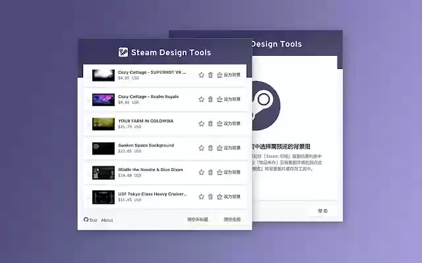This screenshot has height=263, width=422.
Task: Click the title 'Cozy Cottage - Realm Royale'
Action: [x=148, y=97]
